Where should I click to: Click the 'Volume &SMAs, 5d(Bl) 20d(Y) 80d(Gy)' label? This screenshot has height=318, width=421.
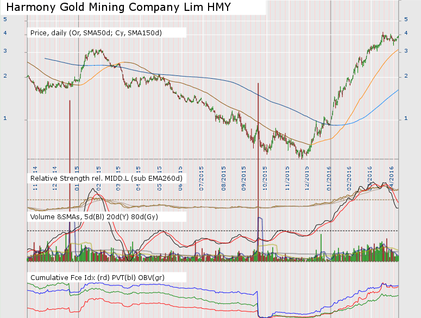click(94, 217)
